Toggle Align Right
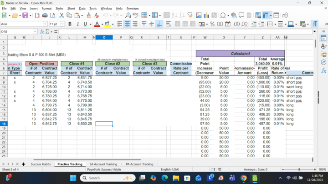 (x=135, y=24)
